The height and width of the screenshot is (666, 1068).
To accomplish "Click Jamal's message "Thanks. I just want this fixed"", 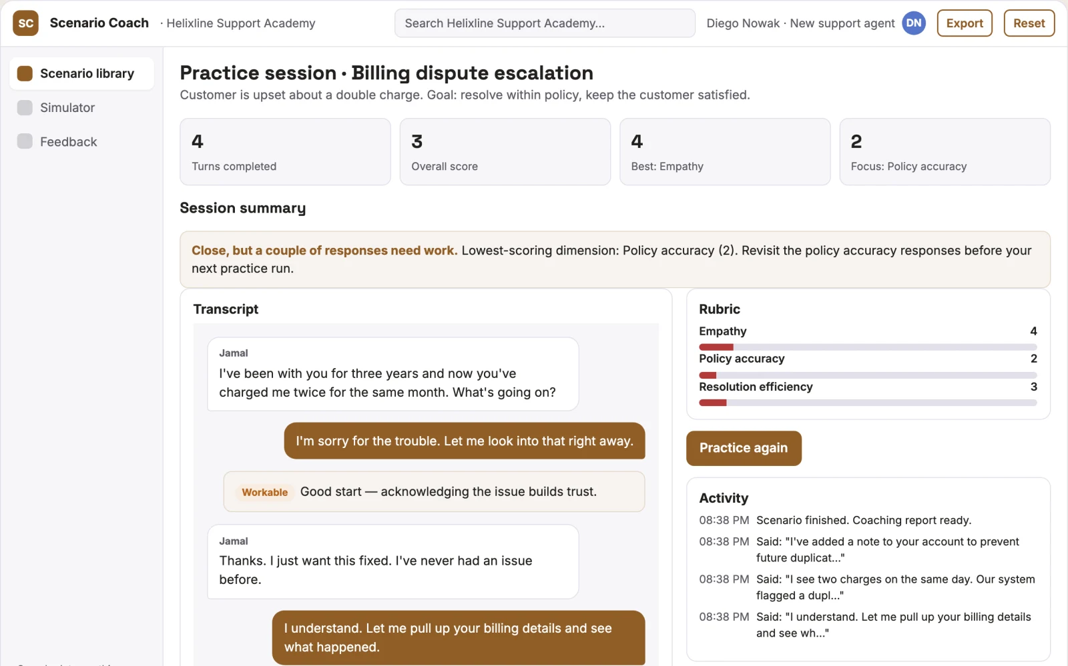I will click(x=392, y=561).
